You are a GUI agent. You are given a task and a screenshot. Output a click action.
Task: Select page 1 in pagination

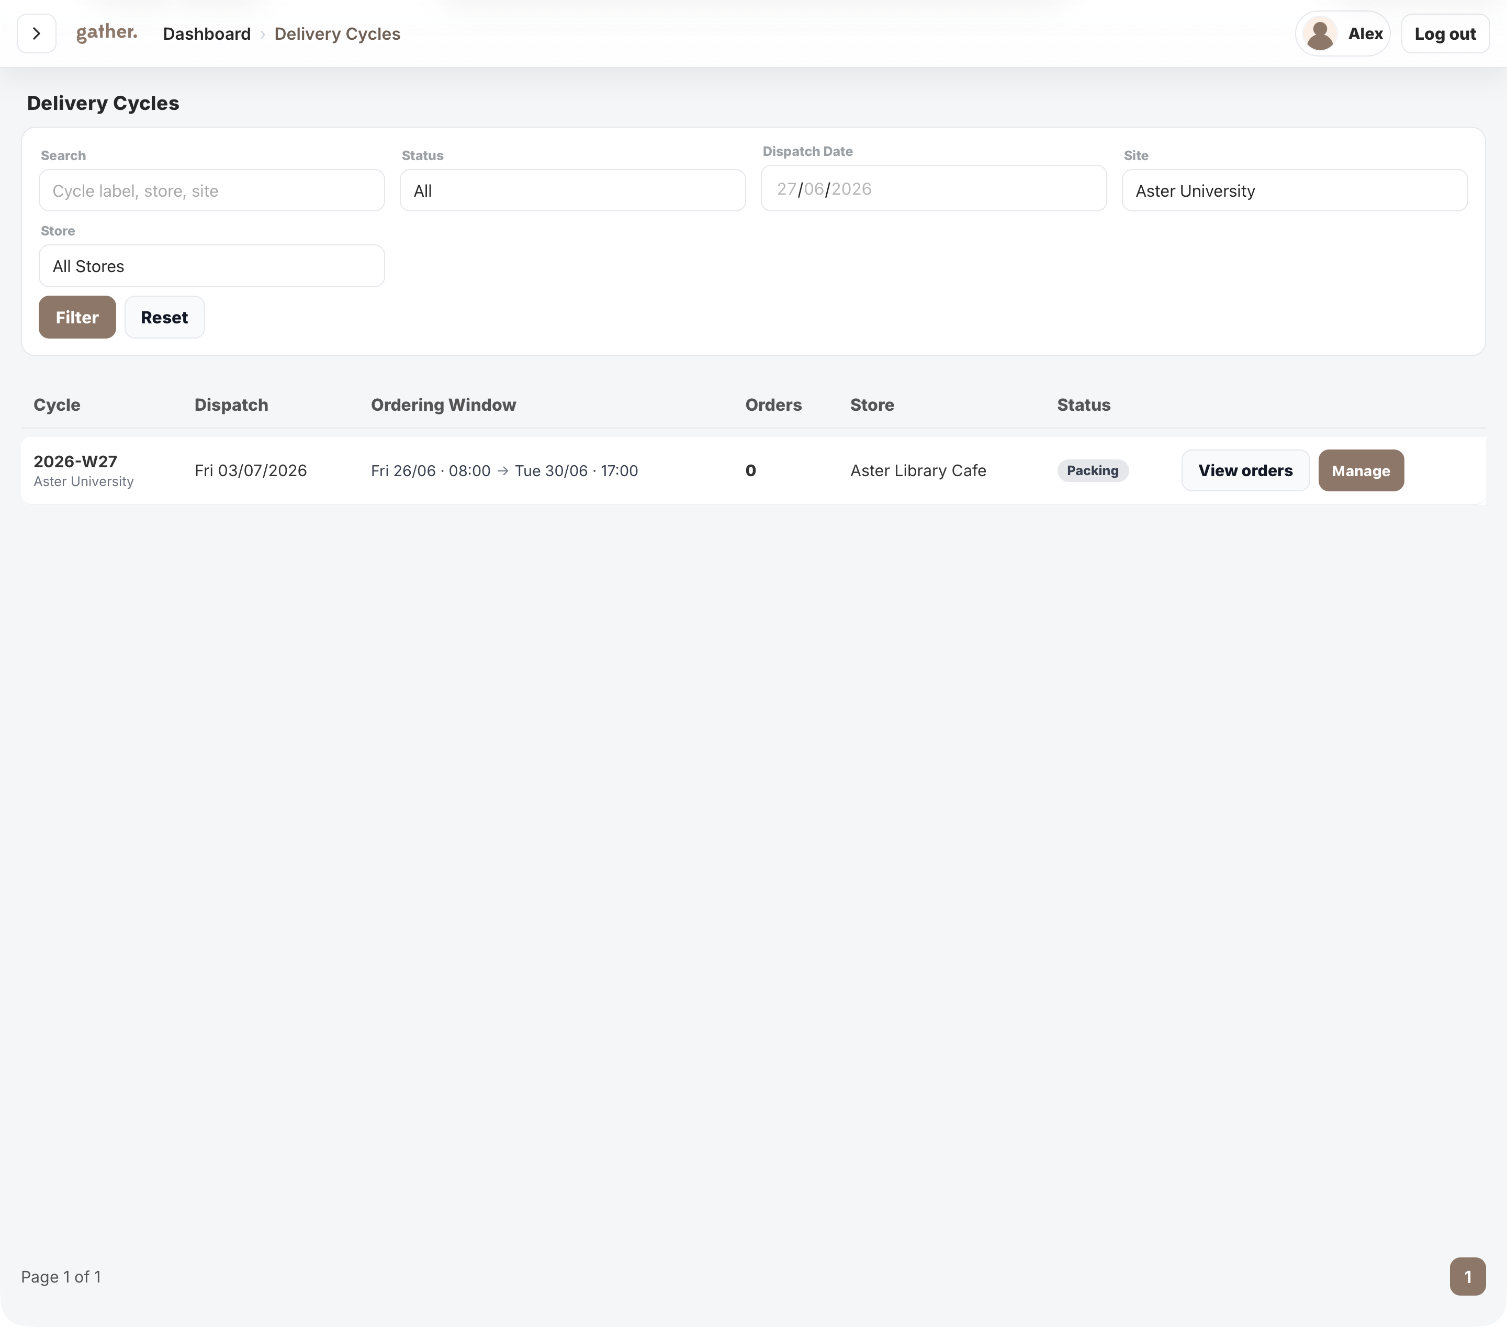[x=1467, y=1277]
